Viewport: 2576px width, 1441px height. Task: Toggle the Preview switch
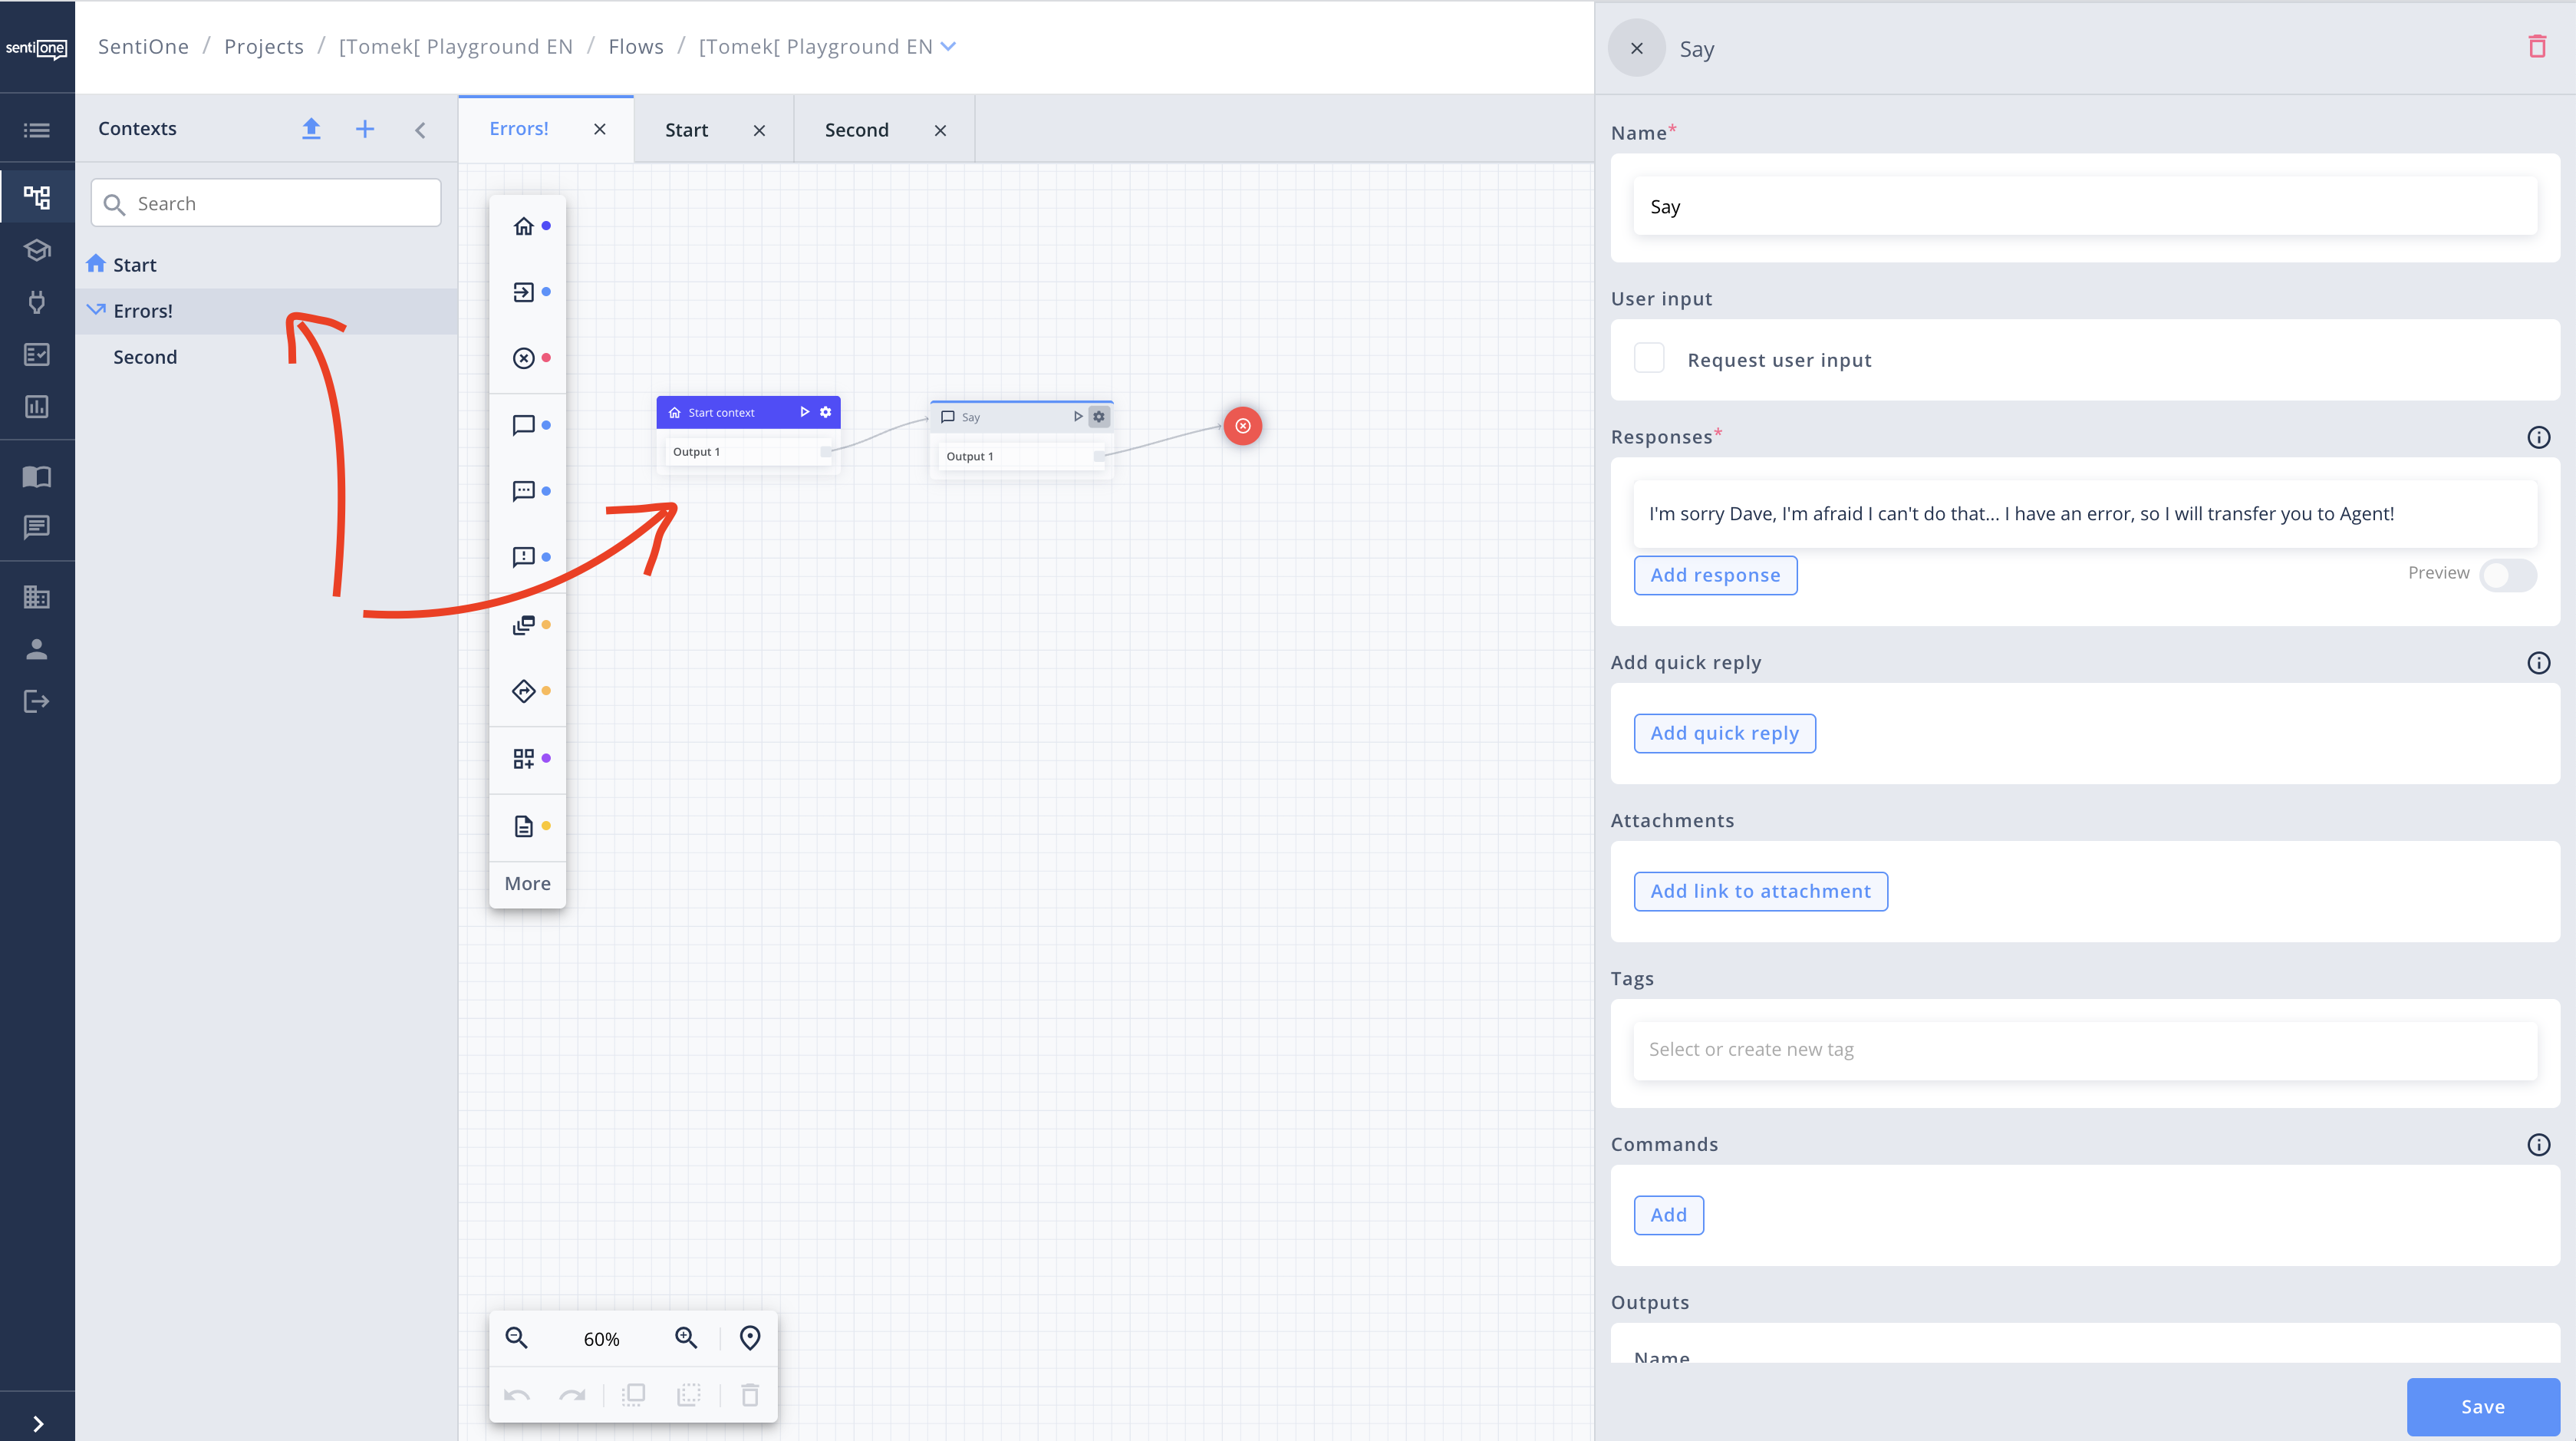[x=2508, y=575]
